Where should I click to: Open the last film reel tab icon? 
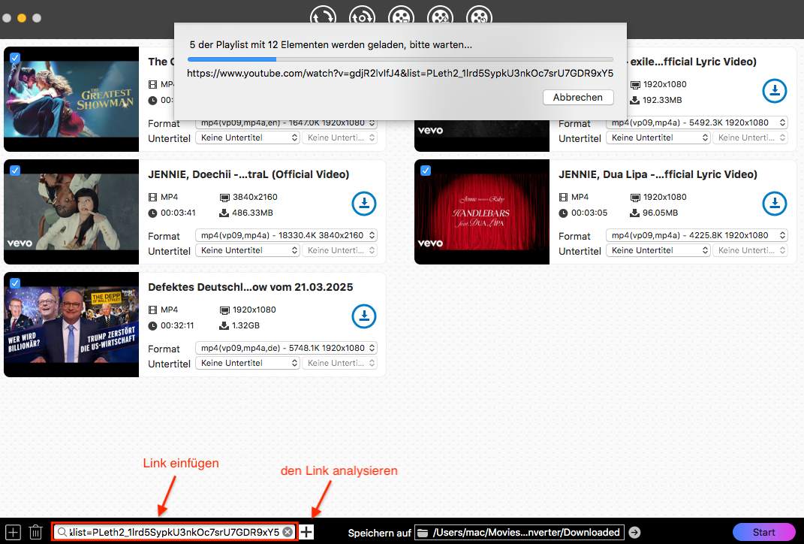(x=479, y=17)
